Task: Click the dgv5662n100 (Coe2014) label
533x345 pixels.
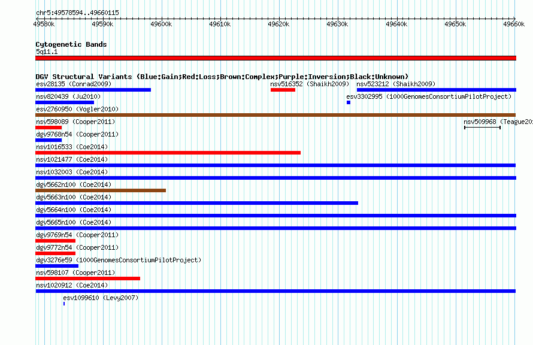Action: pyautogui.click(x=74, y=184)
